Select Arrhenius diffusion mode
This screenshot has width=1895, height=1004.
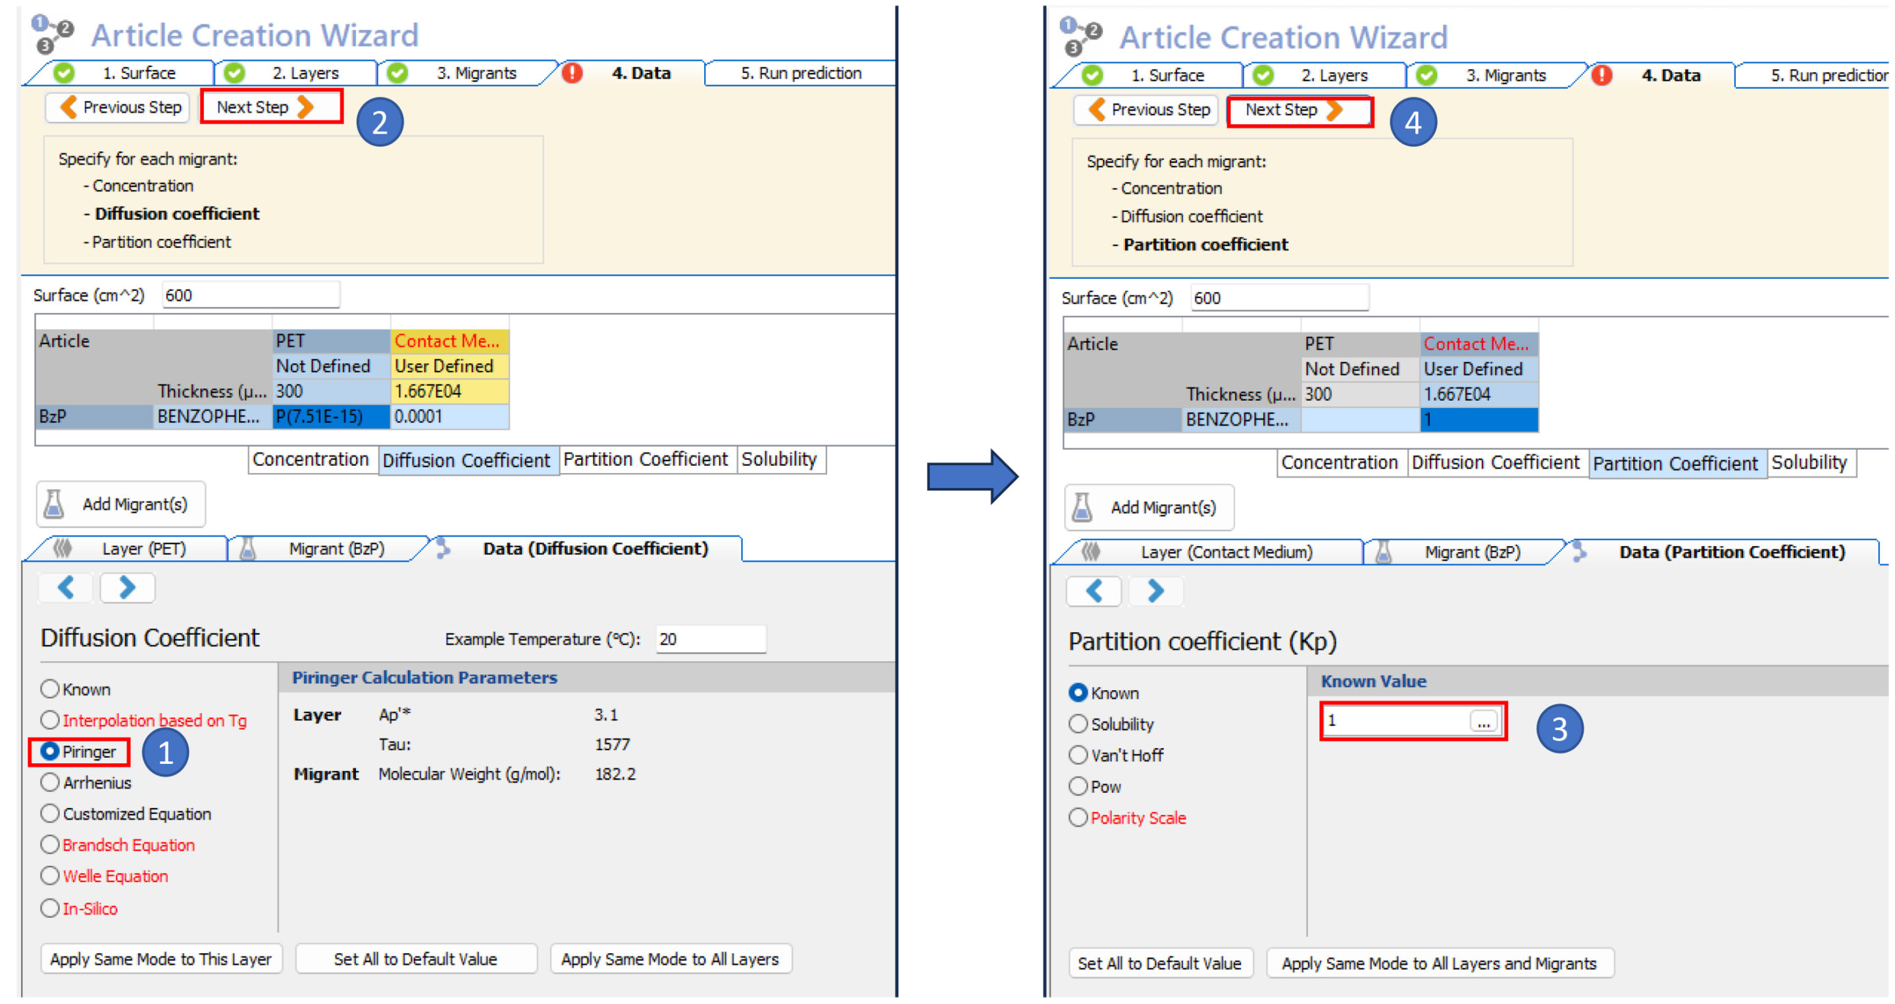[x=50, y=782]
